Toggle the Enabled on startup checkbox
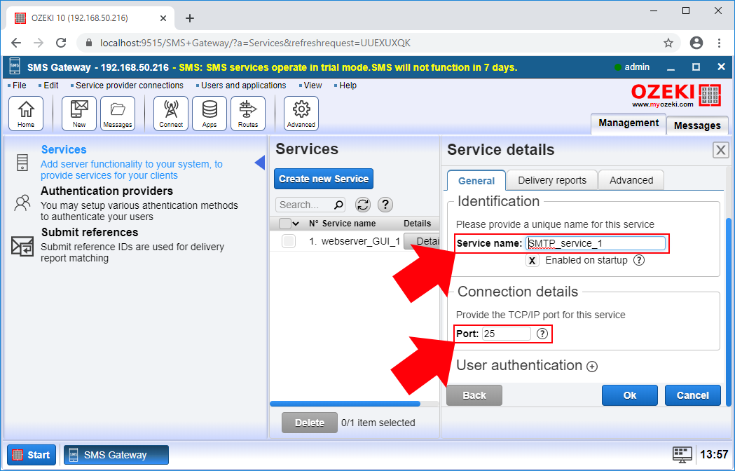The image size is (735, 471). point(532,260)
